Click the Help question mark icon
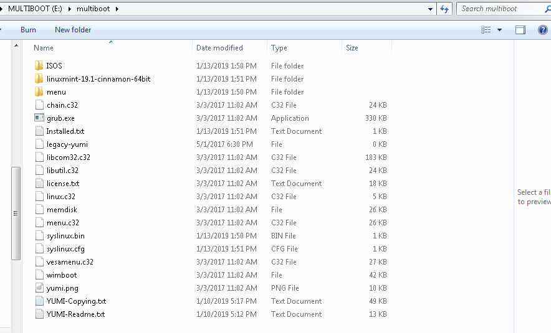 542,30
